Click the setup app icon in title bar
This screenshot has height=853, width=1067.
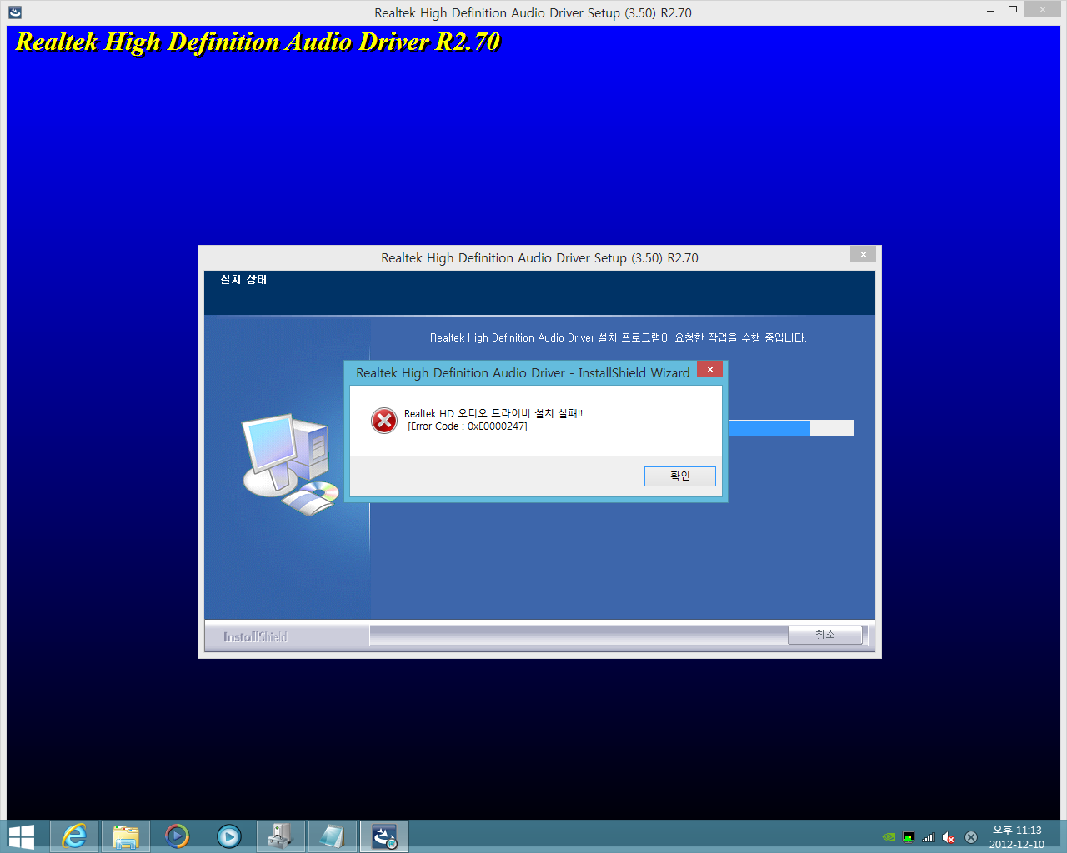(15, 12)
